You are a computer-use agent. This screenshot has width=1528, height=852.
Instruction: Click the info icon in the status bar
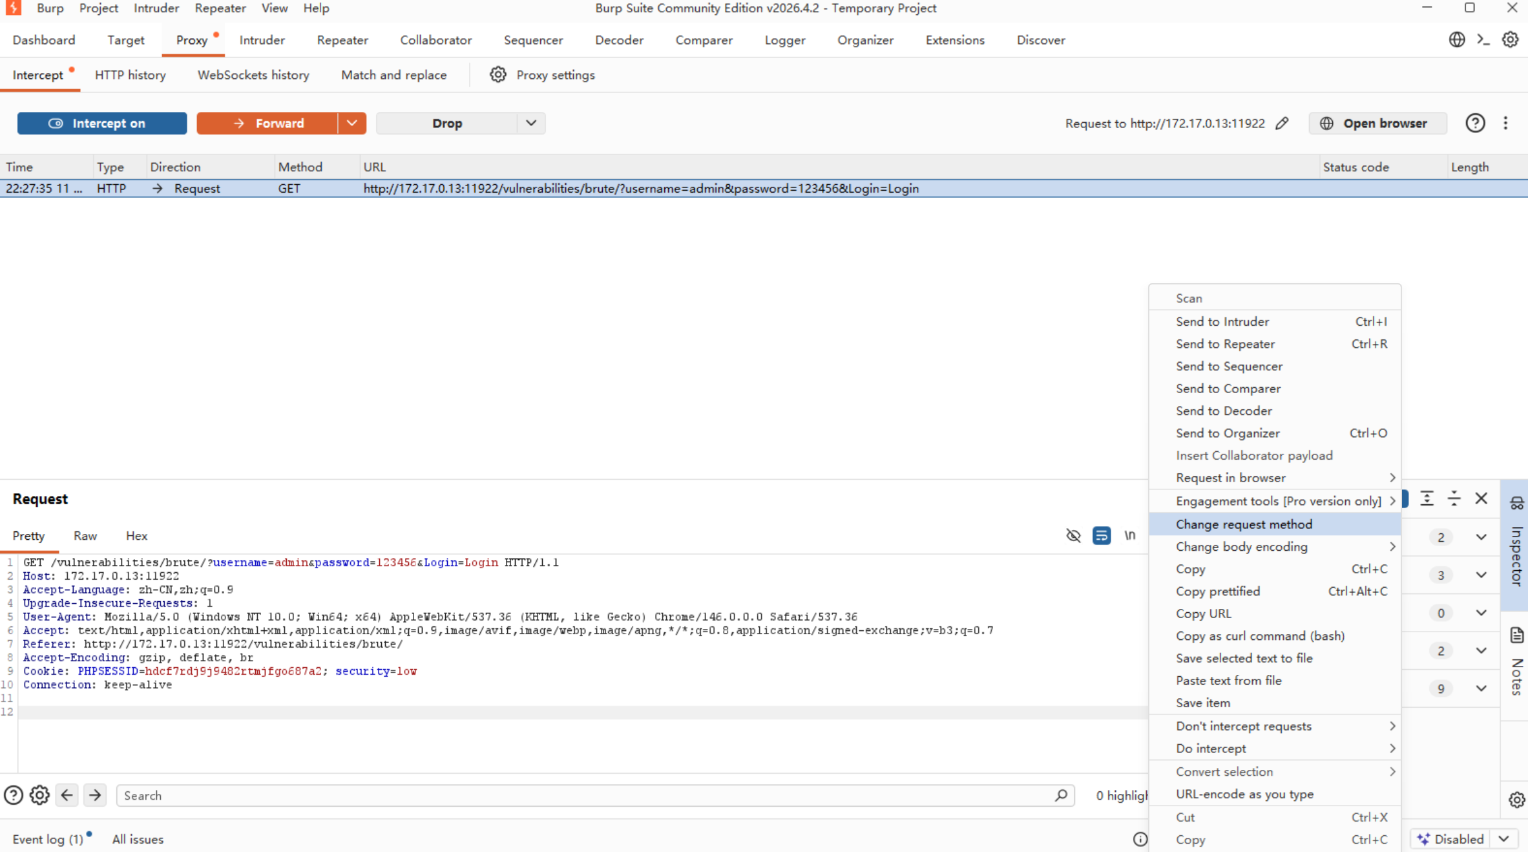pos(1140,839)
